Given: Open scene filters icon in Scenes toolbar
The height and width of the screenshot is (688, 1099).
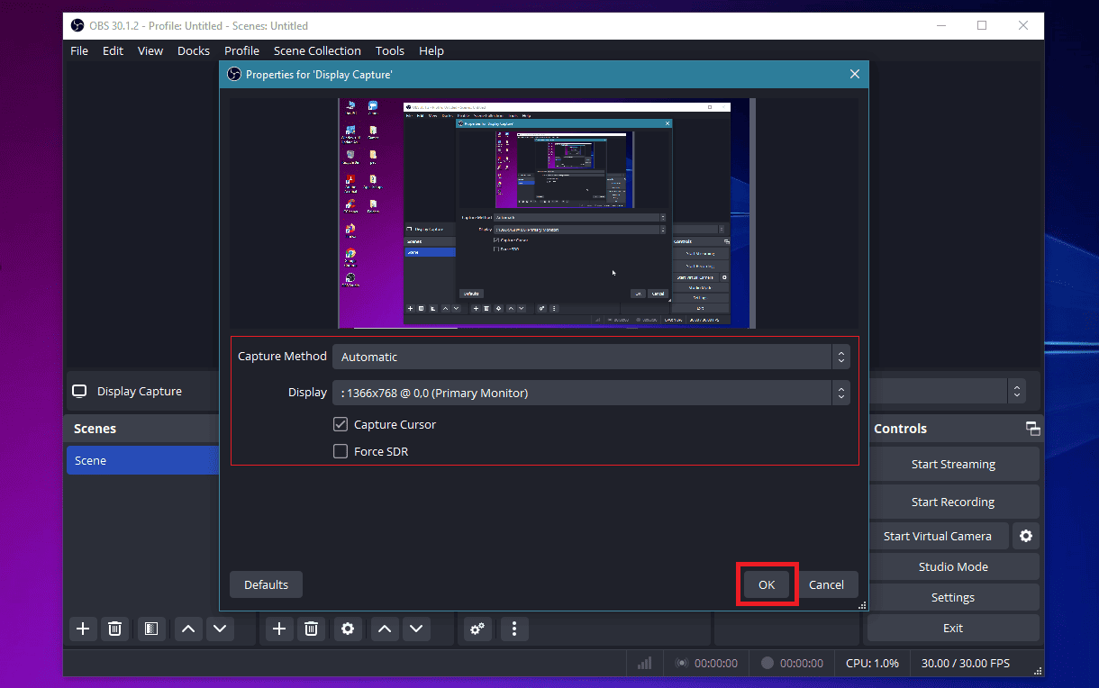Looking at the screenshot, I should point(151,629).
